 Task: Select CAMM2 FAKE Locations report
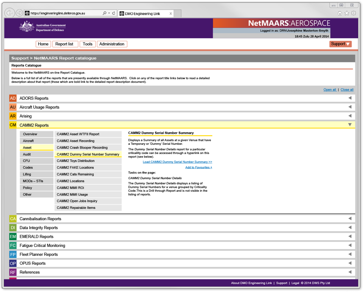point(88,167)
